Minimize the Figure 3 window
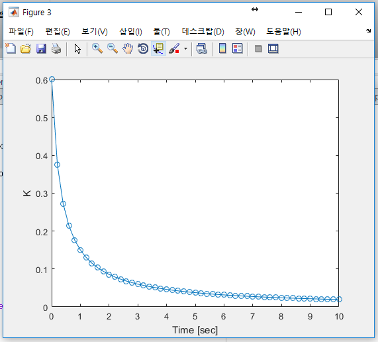The image size is (378, 342). 299,12
